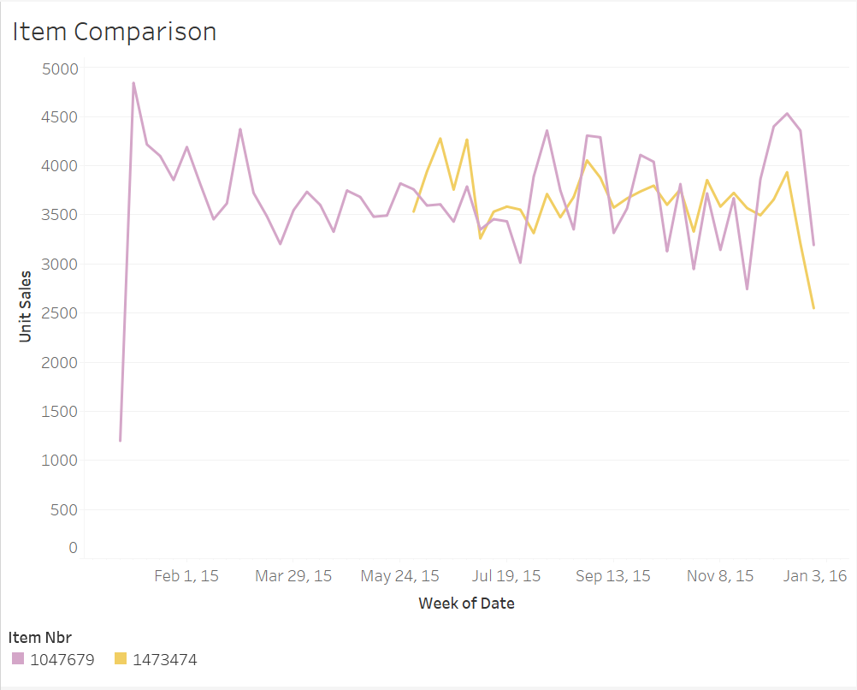Click the purple 1047679 legend color swatch
This screenshot has width=857, height=690.
tap(18, 658)
